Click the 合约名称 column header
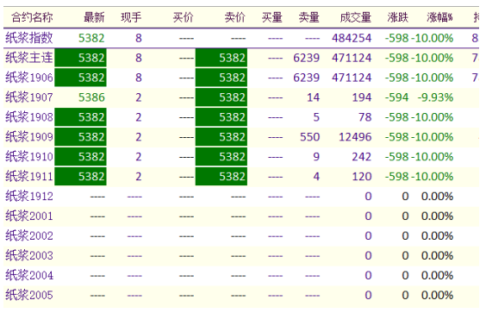The width and height of the screenshot is (486, 313). 32,17
